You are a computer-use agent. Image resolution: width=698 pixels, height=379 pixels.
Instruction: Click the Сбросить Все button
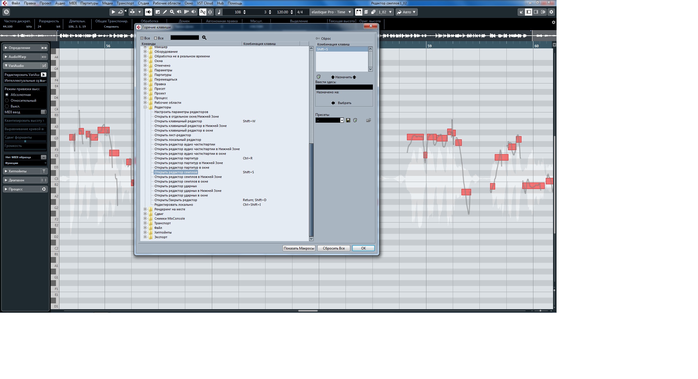(334, 248)
